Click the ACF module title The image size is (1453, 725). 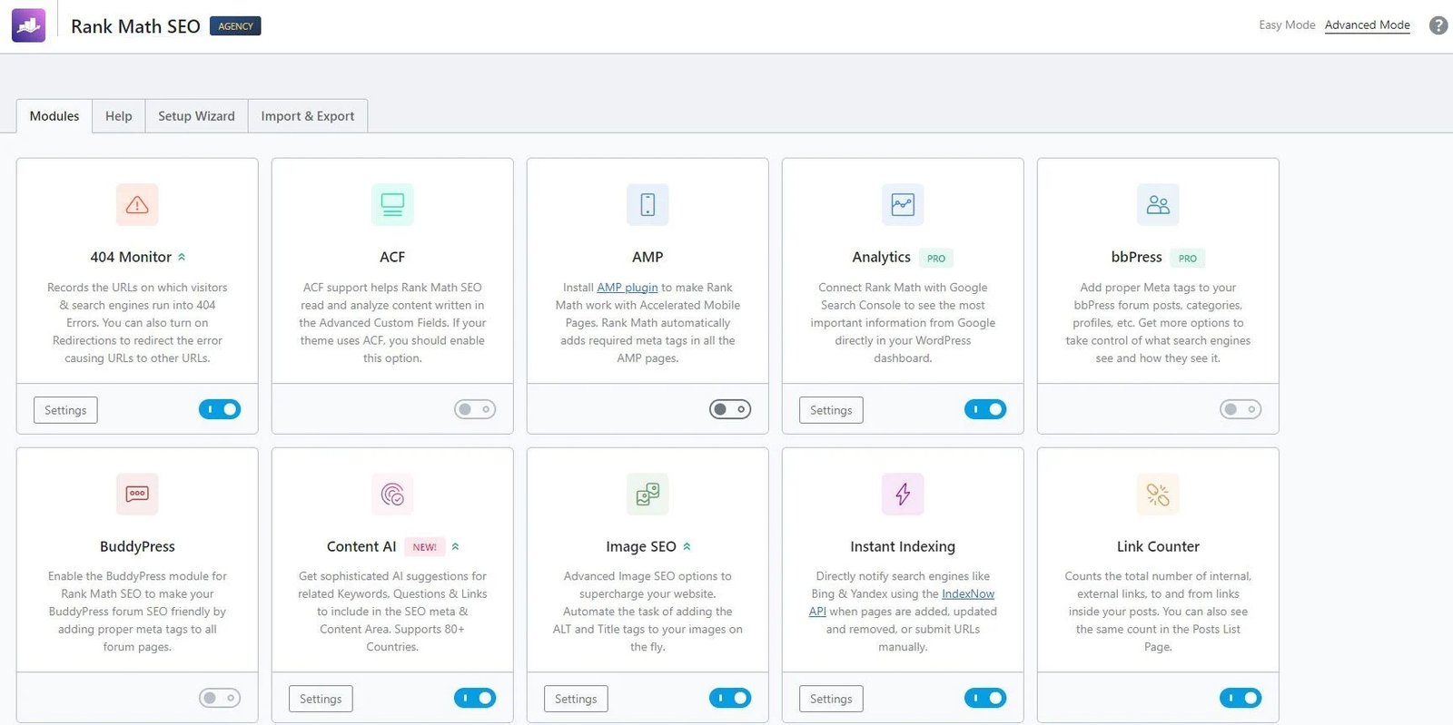(392, 258)
